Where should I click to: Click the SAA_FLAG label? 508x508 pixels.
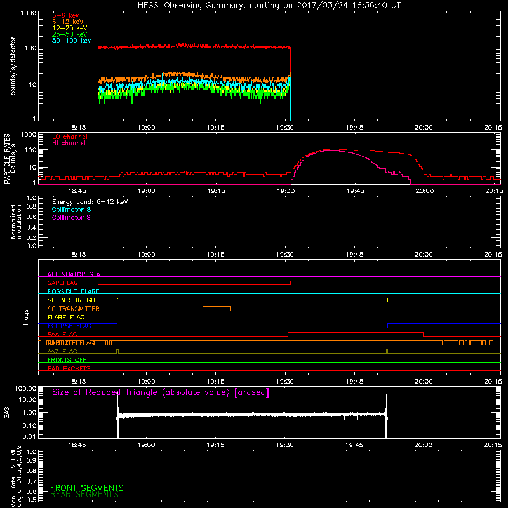(x=62, y=335)
